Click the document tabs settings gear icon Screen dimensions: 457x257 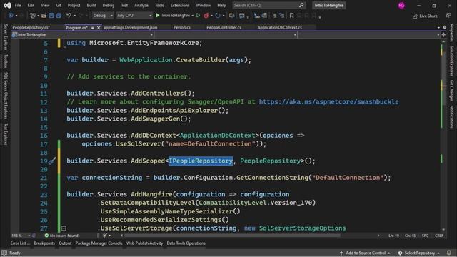pyautogui.click(x=445, y=27)
